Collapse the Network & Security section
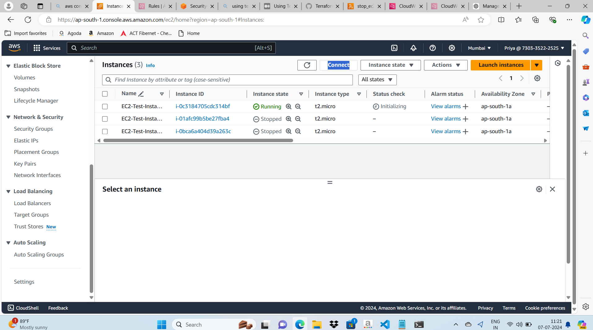Viewport: 593px width, 330px height. coord(8,117)
